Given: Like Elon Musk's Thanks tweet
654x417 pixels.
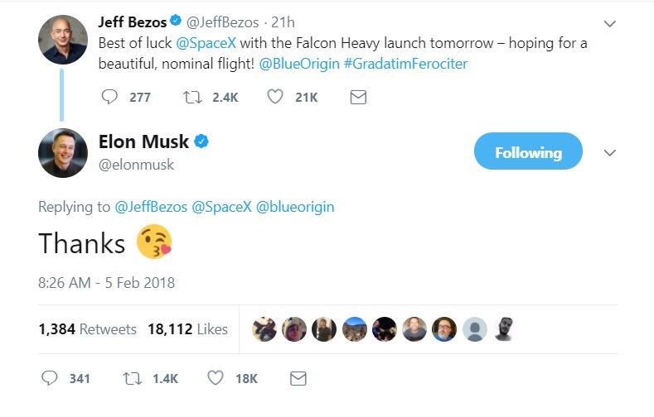Looking at the screenshot, I should [x=216, y=378].
